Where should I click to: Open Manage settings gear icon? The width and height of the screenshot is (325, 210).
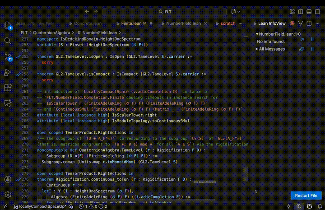8,195
